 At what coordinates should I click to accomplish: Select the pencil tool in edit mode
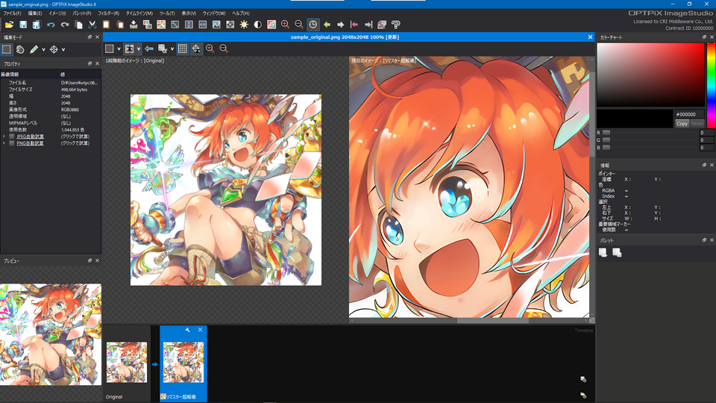(34, 49)
